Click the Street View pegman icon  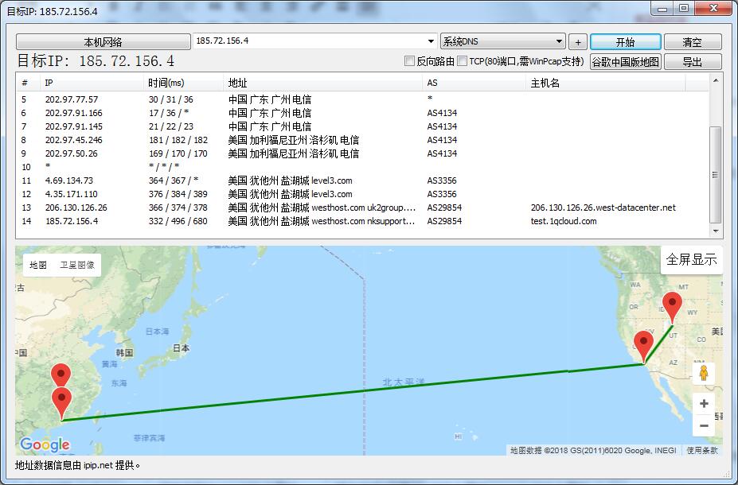coord(703,373)
